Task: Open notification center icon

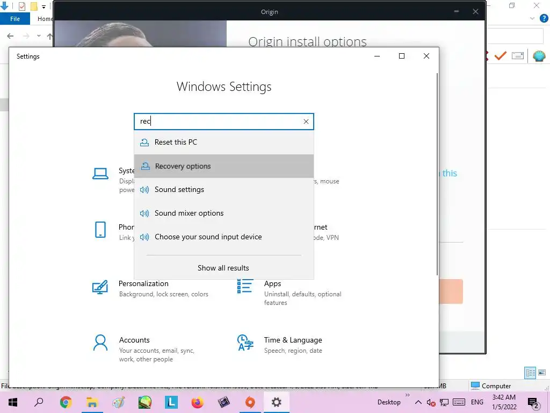Action: coord(533,403)
